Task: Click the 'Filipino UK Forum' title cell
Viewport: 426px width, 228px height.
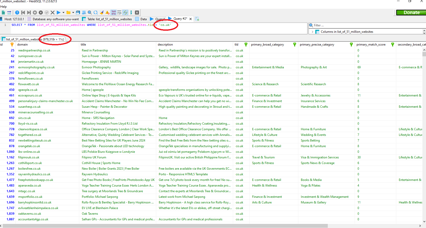Action: 118,157
